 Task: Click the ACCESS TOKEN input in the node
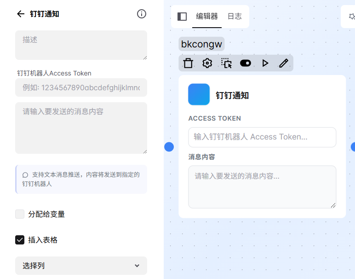[262, 137]
